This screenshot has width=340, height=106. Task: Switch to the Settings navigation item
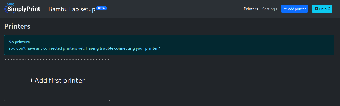point(270,9)
